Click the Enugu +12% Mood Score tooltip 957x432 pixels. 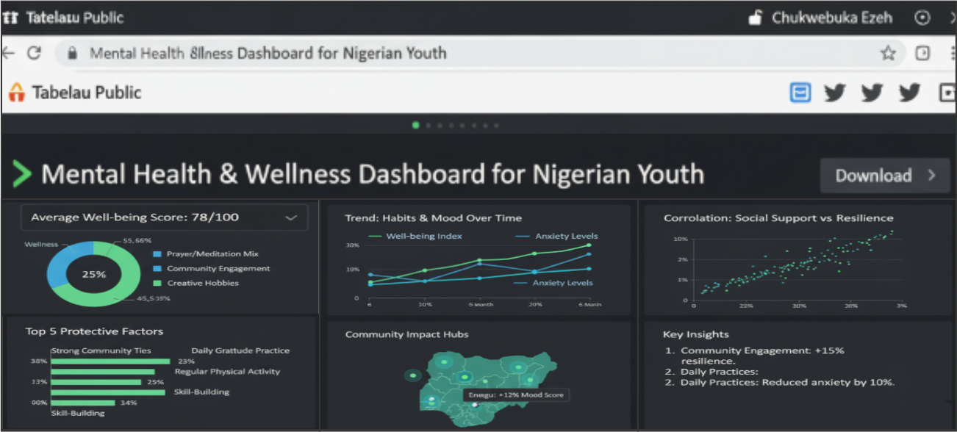pos(518,395)
